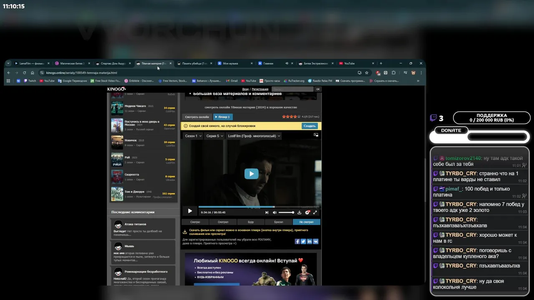Click the KINOGO logo
The width and height of the screenshot is (534, 300).
(x=116, y=89)
